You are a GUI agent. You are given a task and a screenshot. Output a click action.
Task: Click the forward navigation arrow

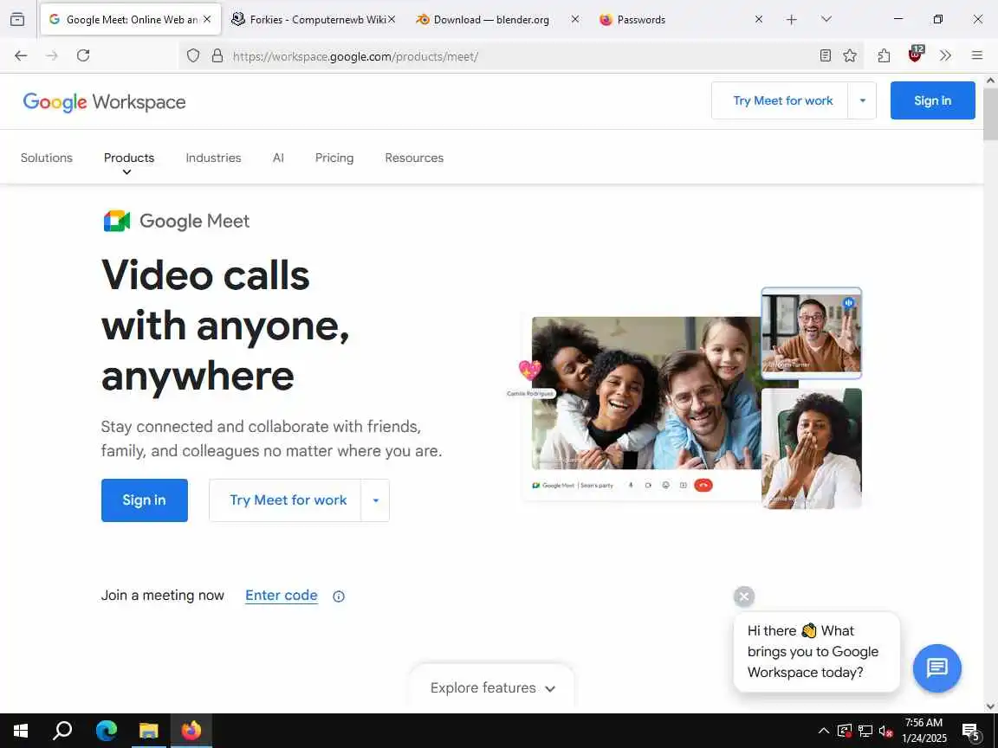click(x=52, y=56)
